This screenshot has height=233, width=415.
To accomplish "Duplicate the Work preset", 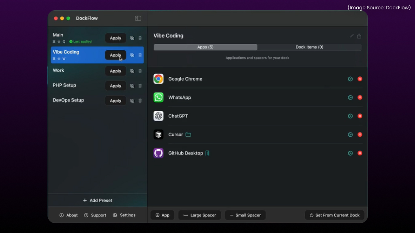I will tap(132, 71).
